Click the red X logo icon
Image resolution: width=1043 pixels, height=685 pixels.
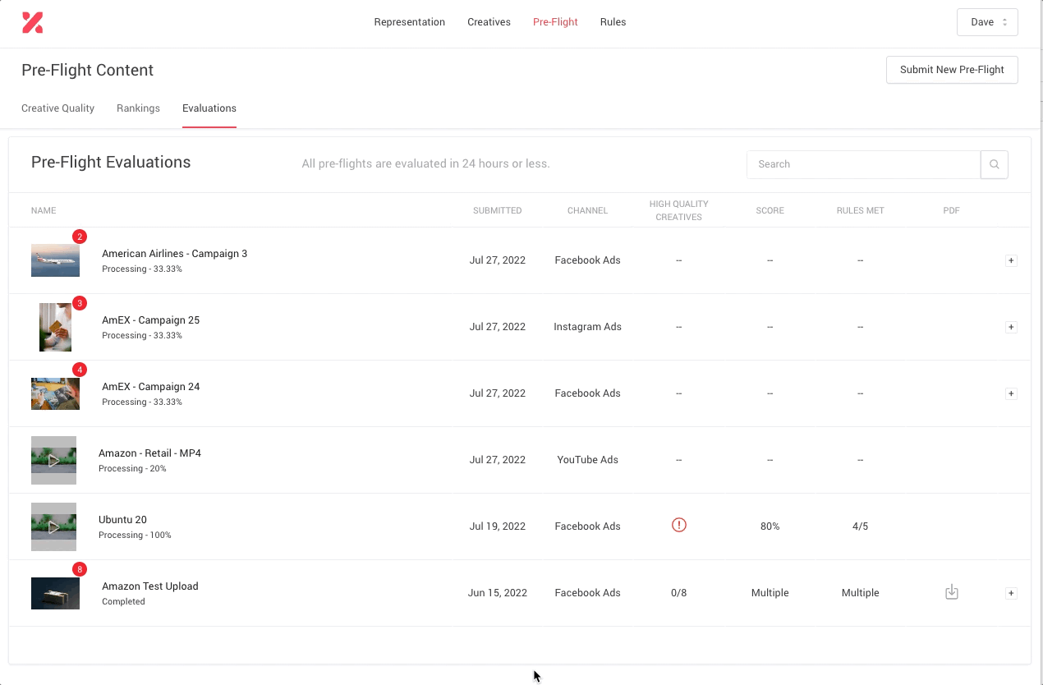coord(33,22)
